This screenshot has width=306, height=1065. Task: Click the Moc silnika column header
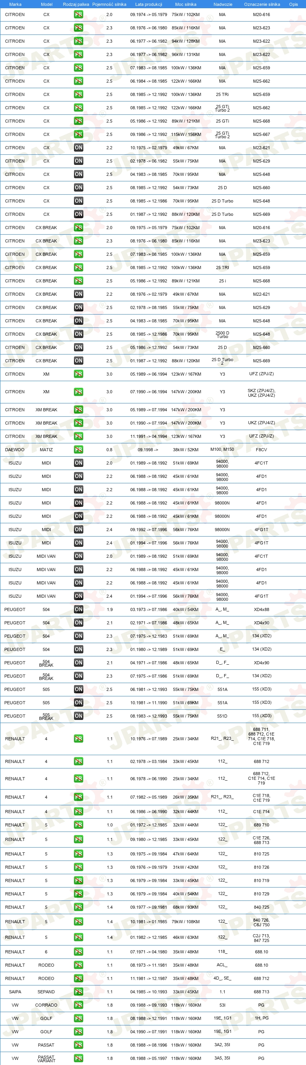pos(186,4)
